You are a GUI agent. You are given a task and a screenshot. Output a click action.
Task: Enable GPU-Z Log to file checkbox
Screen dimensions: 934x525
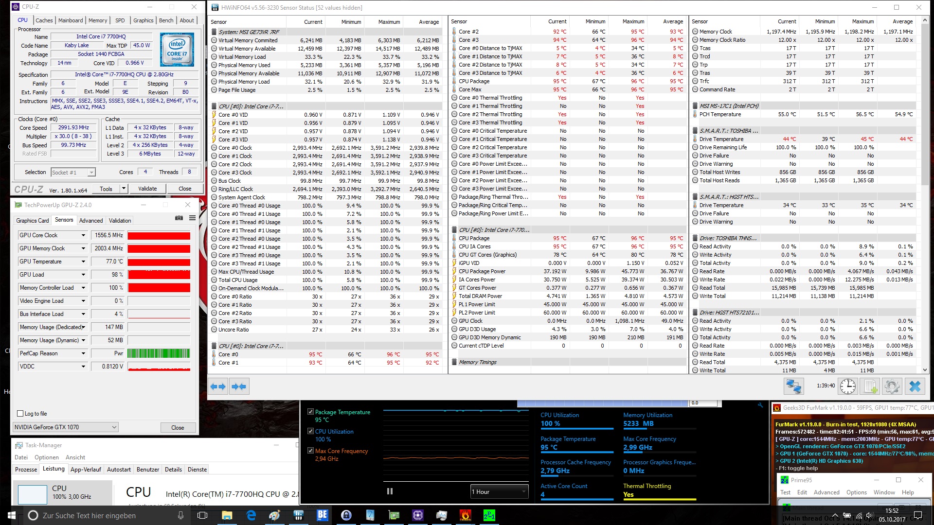coord(20,414)
